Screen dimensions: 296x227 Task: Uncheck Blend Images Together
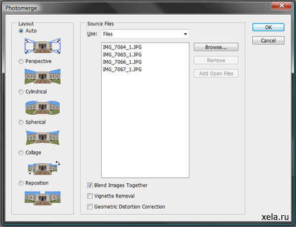(x=90, y=185)
